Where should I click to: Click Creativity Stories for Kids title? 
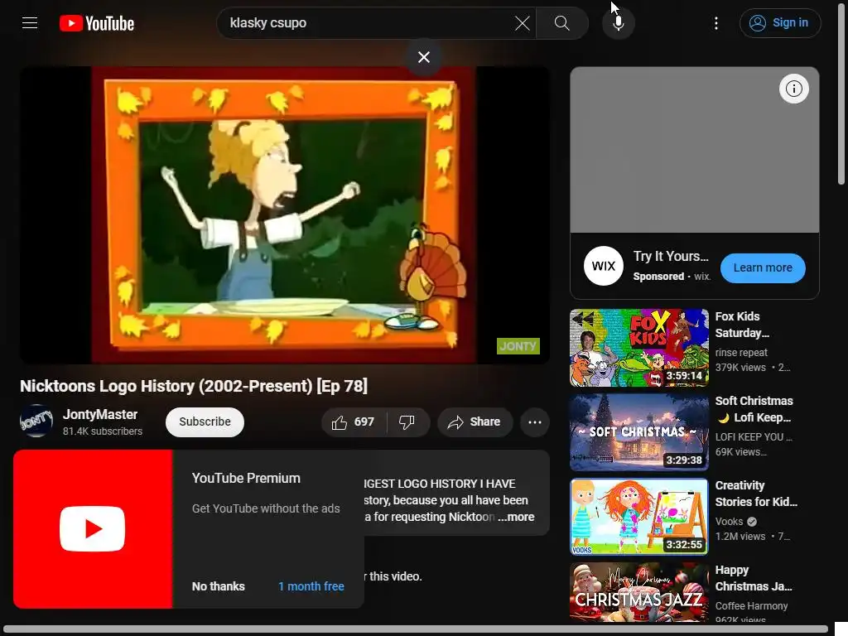click(x=756, y=494)
